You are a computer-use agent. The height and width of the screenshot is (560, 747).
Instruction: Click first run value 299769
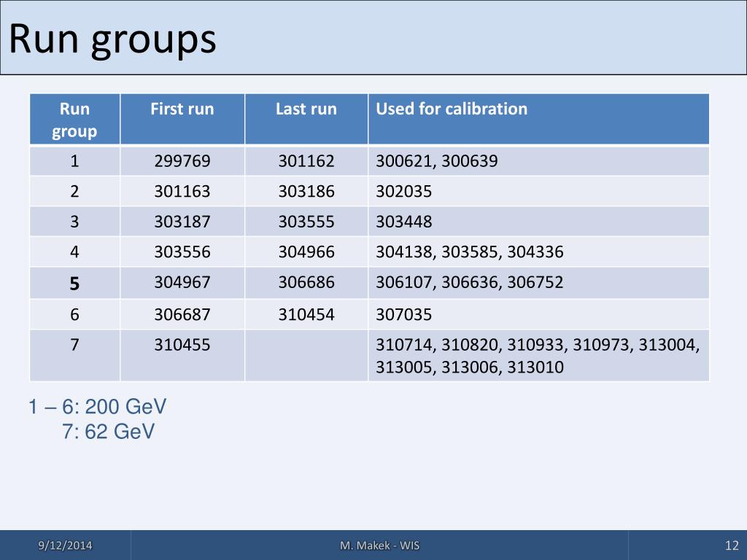click(182, 161)
